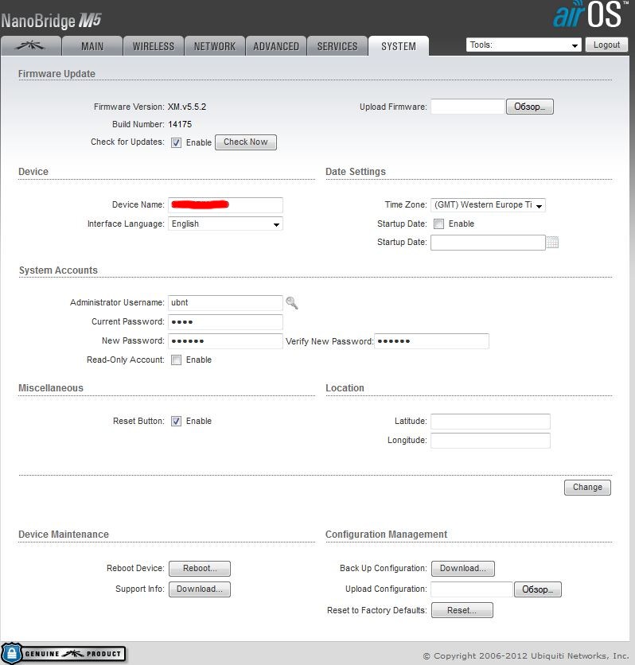635x665 pixels.
Task: Browse for Upload Firmware file
Action: (x=530, y=107)
